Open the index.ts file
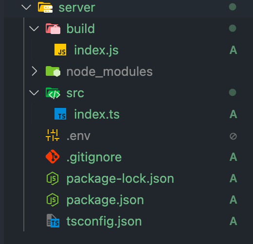253x244 pixels. pos(97,114)
